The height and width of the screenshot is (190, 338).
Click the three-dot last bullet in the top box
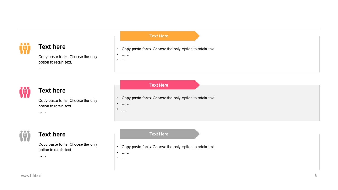pyautogui.click(x=124, y=60)
